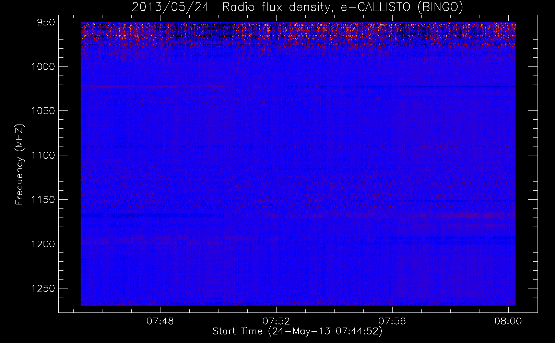Select the 1100 frequency axis label
The height and width of the screenshot is (343, 555).
43,155
